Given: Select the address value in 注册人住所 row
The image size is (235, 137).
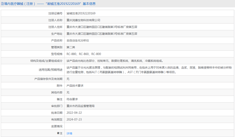Looking at the screenshot, I should [102, 27].
